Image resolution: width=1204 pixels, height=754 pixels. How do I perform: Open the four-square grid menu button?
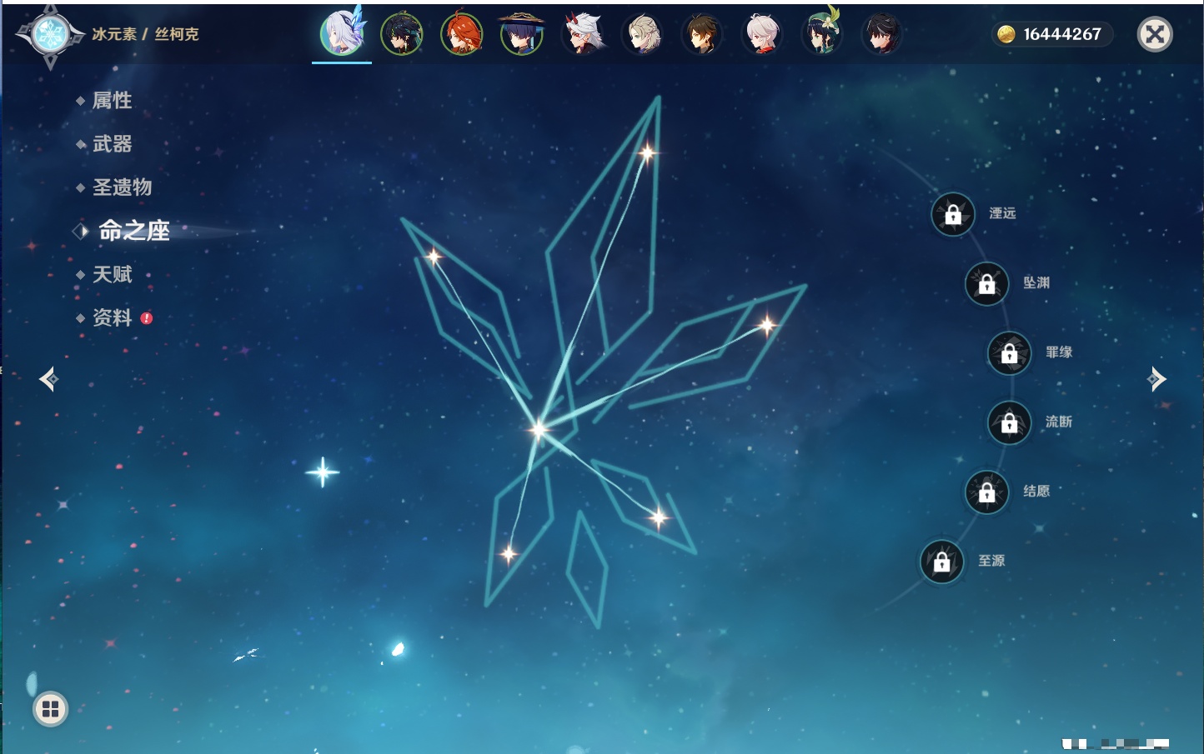click(x=50, y=709)
